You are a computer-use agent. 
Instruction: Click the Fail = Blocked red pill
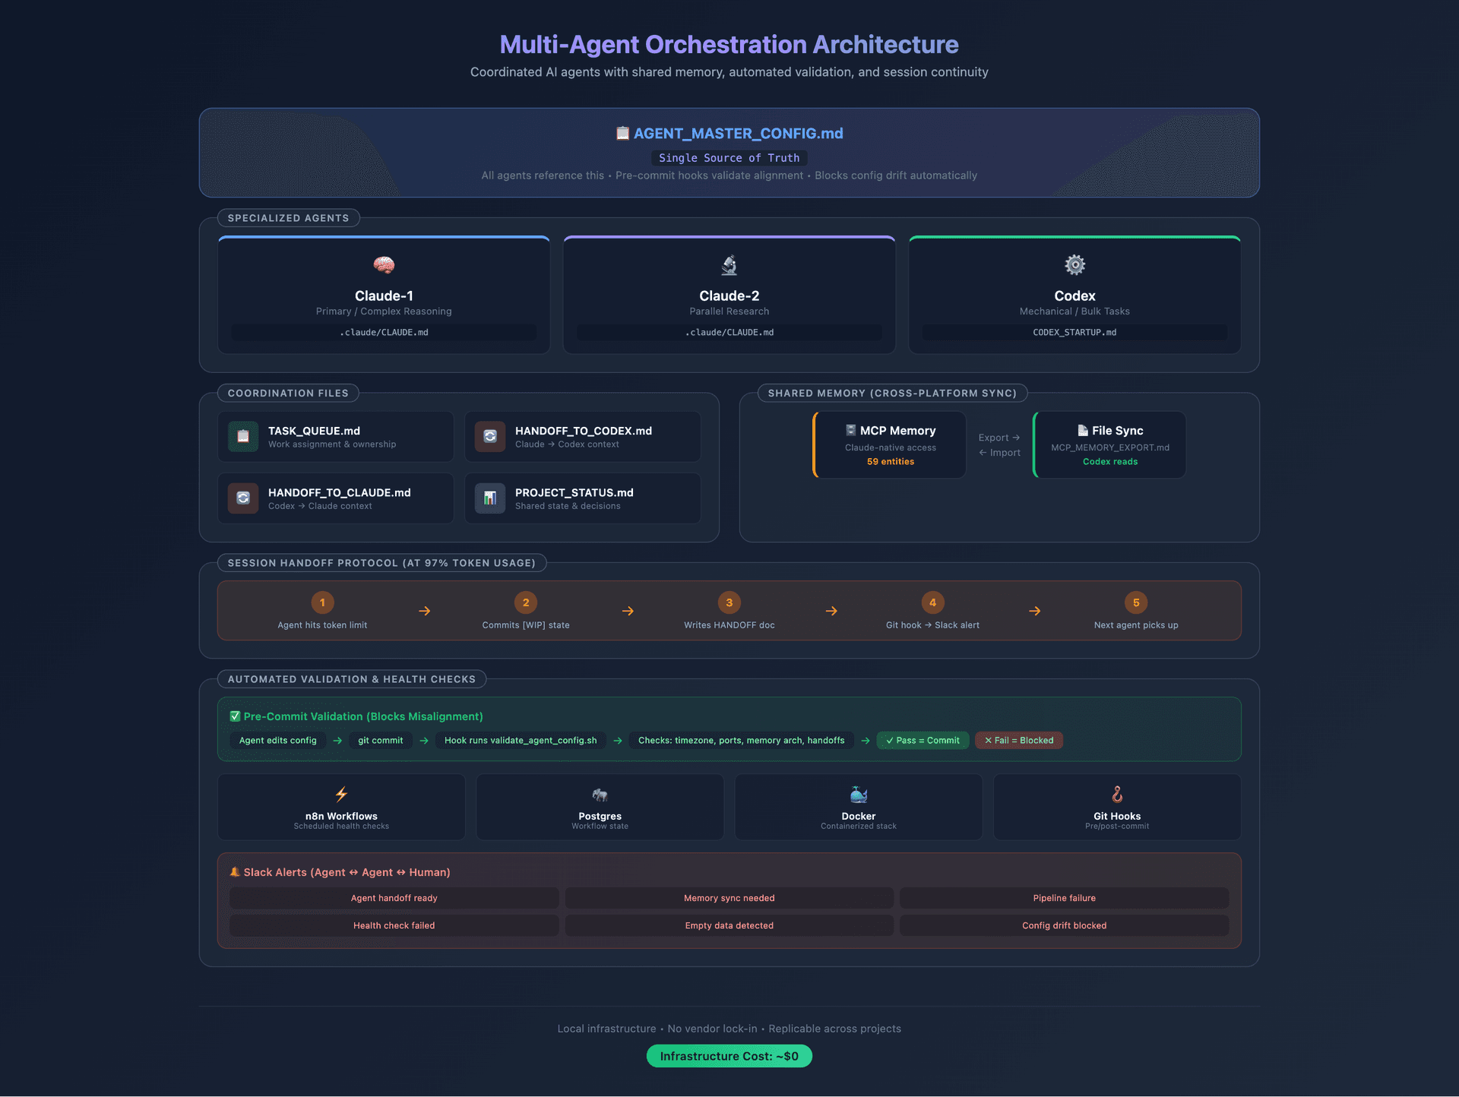[x=1019, y=741]
